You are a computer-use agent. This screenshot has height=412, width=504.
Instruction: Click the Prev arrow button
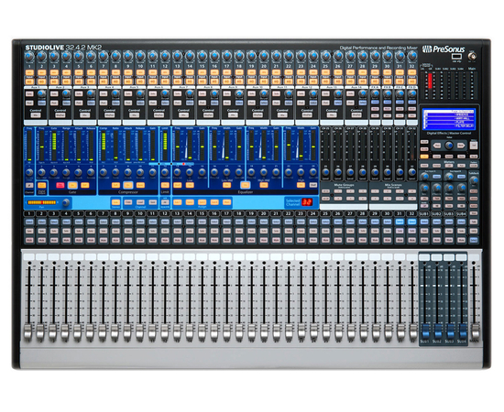[x=437, y=146]
